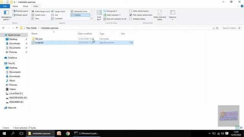Select This PC in the sidebar
Viewport: 244px width, 137px height.
click(x=11, y=64)
